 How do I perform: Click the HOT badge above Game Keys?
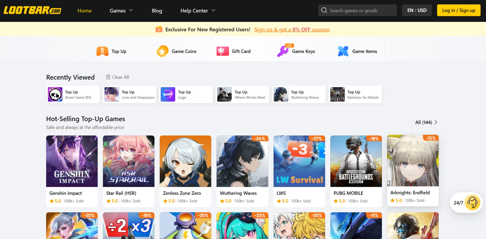[289, 45]
